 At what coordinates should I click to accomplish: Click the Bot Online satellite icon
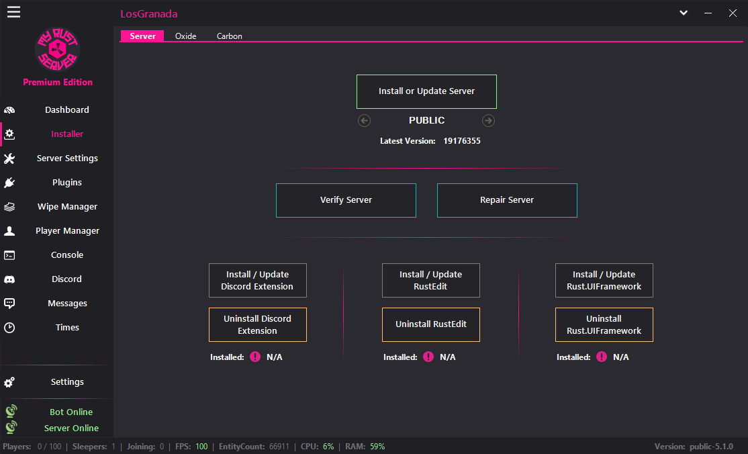(x=11, y=411)
